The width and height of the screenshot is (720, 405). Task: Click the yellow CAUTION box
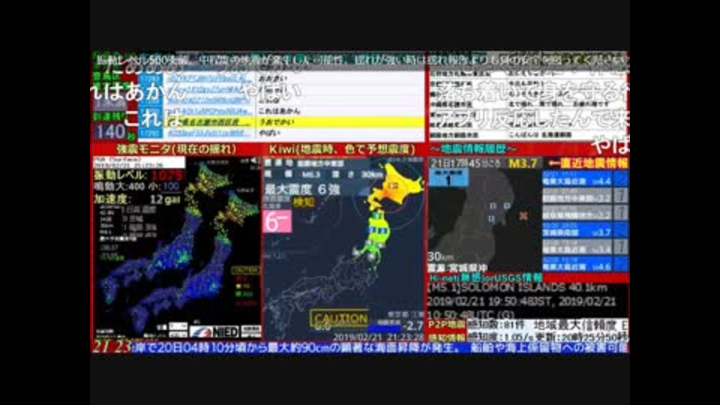340,319
